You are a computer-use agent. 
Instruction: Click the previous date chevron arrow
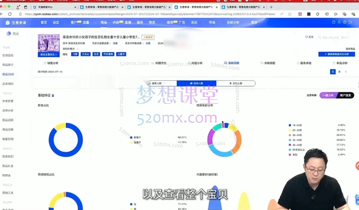point(346,72)
